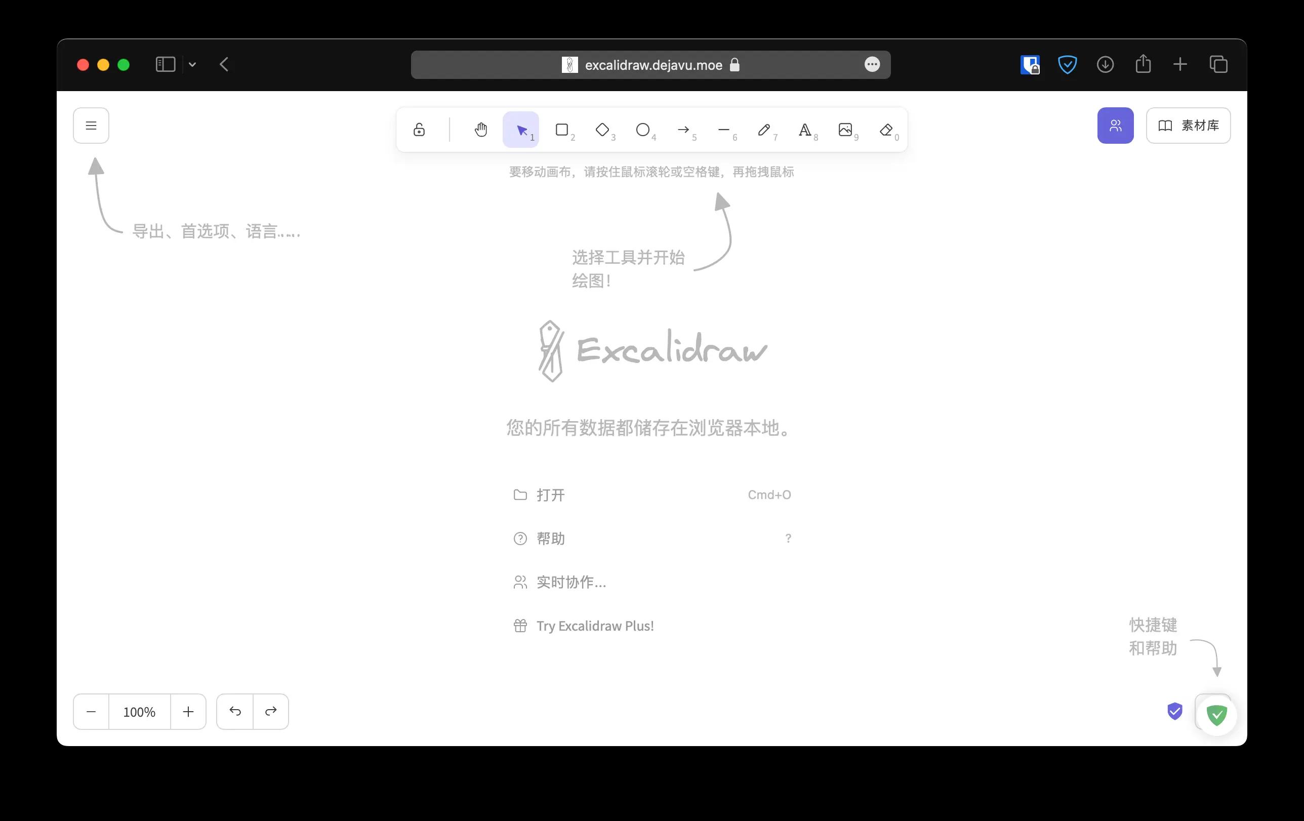Go back in Safari
This screenshot has width=1304, height=821.
(x=224, y=64)
